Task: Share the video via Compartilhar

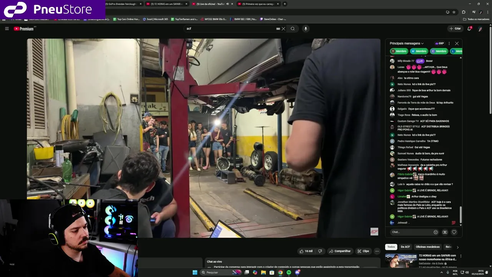Action: click(340, 251)
